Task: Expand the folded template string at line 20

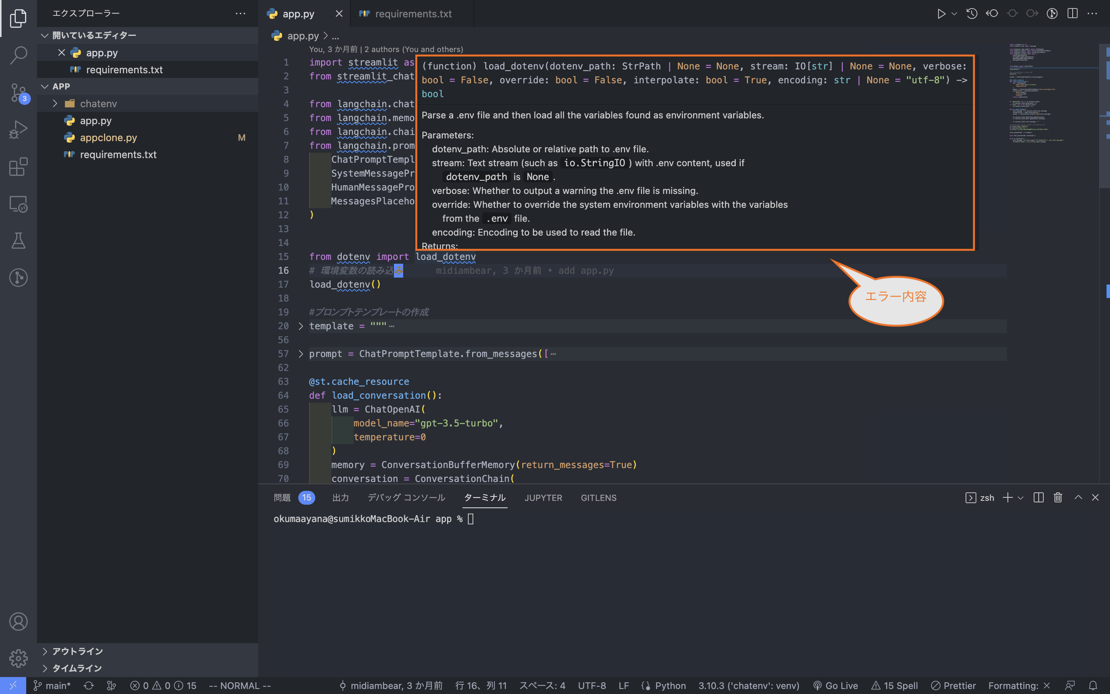Action: click(x=301, y=326)
